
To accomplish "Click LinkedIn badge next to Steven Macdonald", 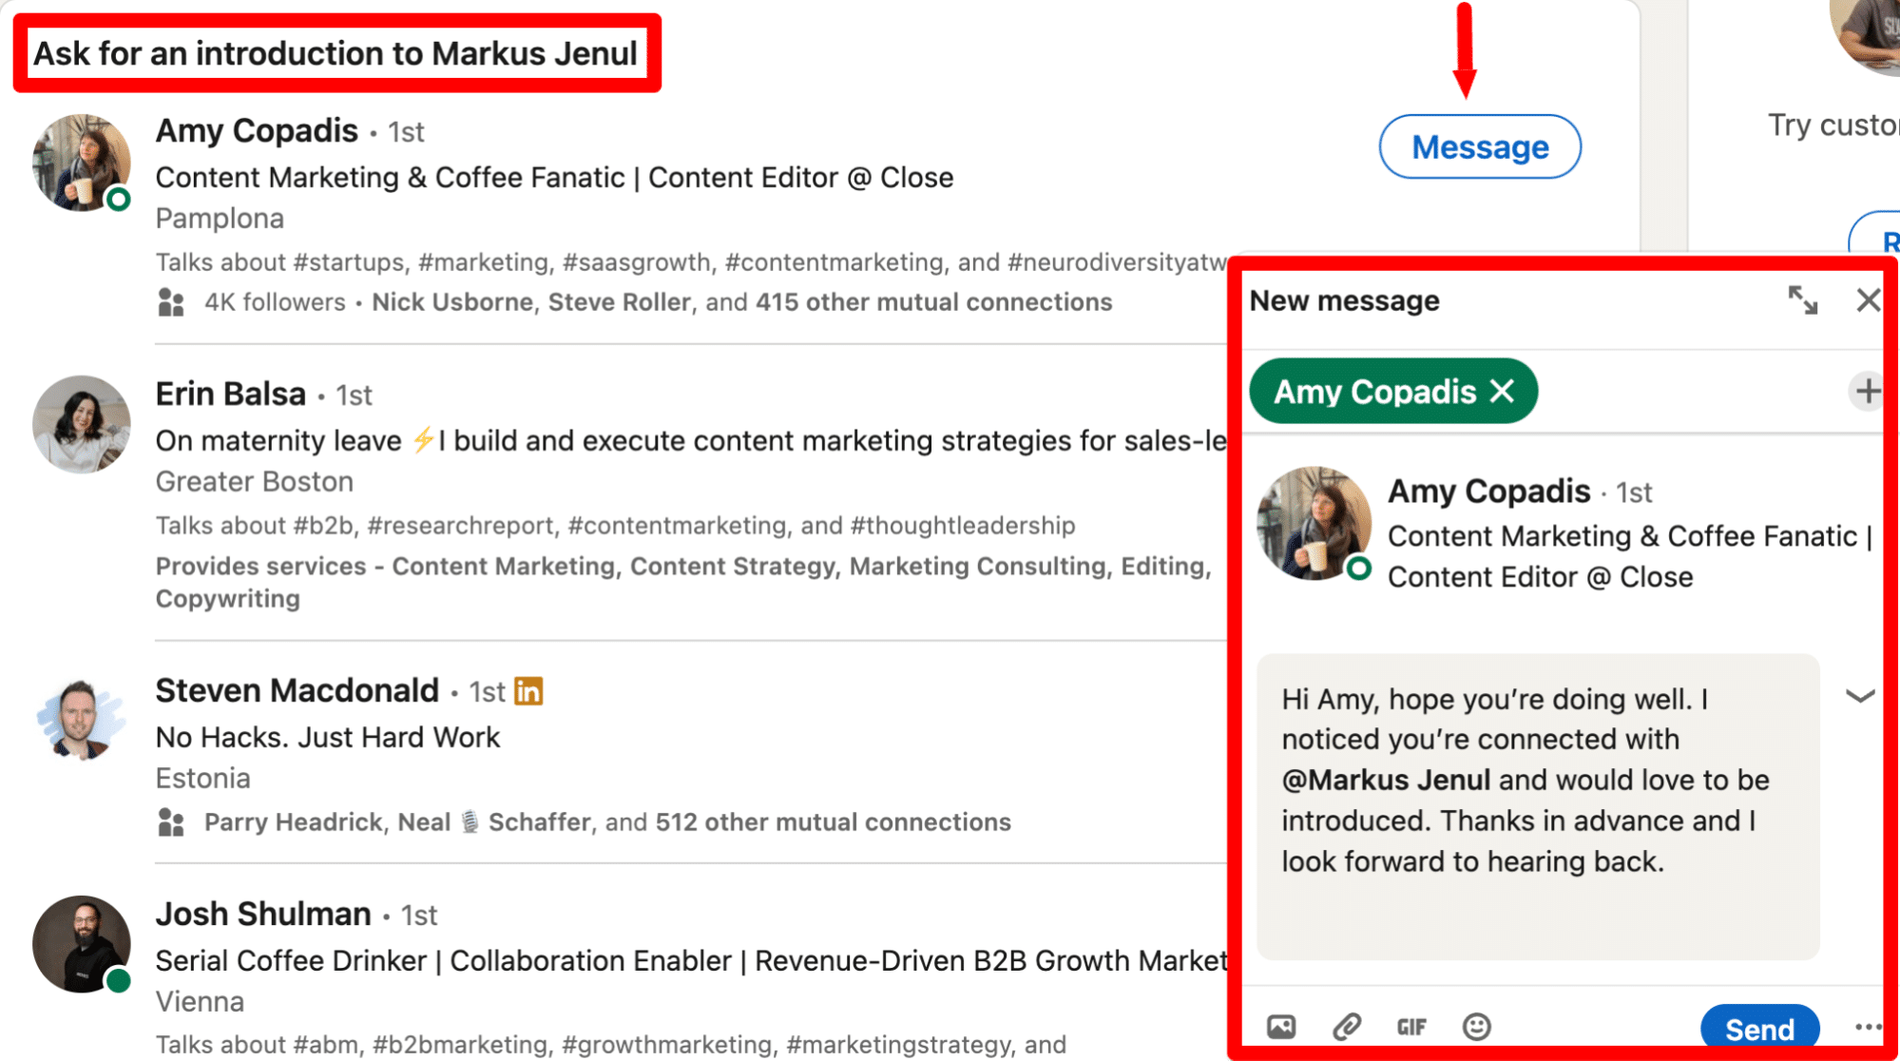I will click(528, 691).
